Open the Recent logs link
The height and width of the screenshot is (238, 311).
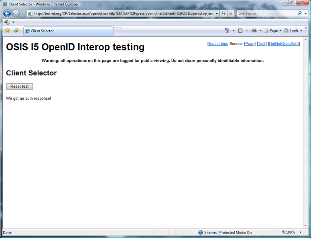pyautogui.click(x=217, y=44)
